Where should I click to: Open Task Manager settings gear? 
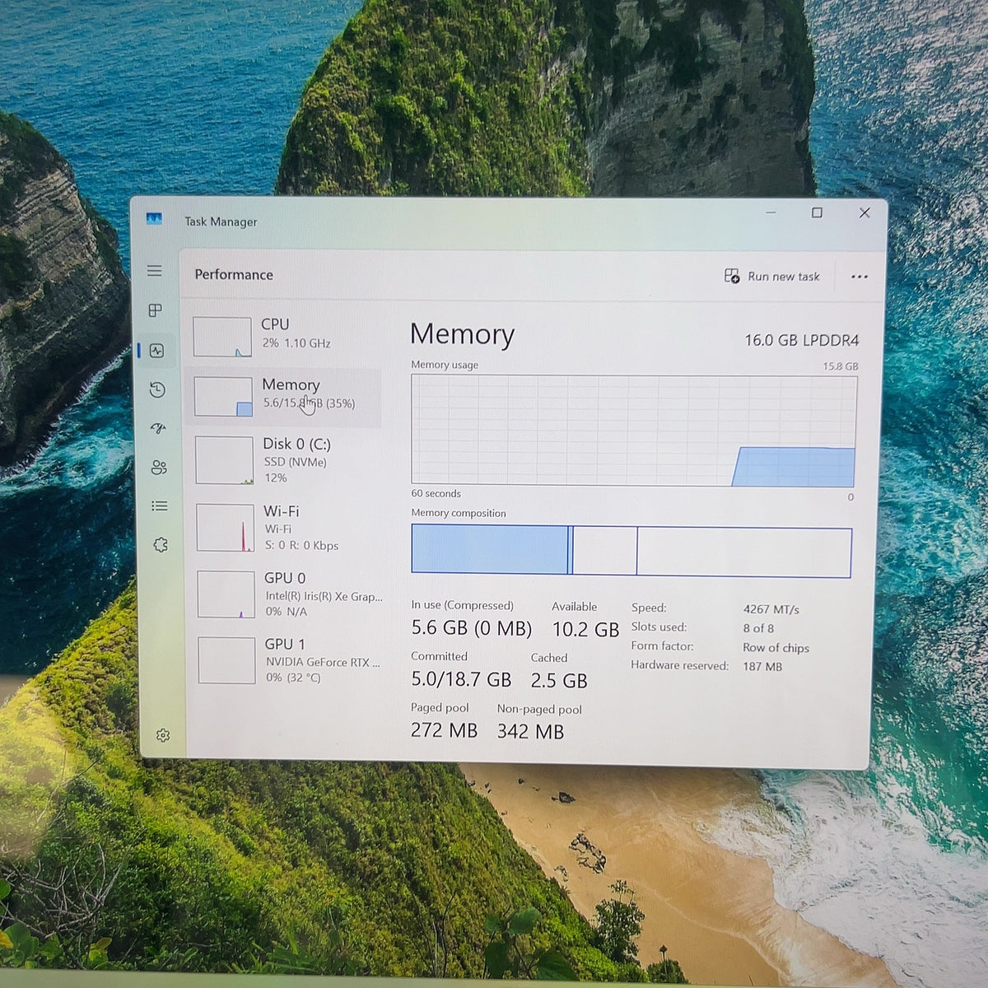click(163, 735)
